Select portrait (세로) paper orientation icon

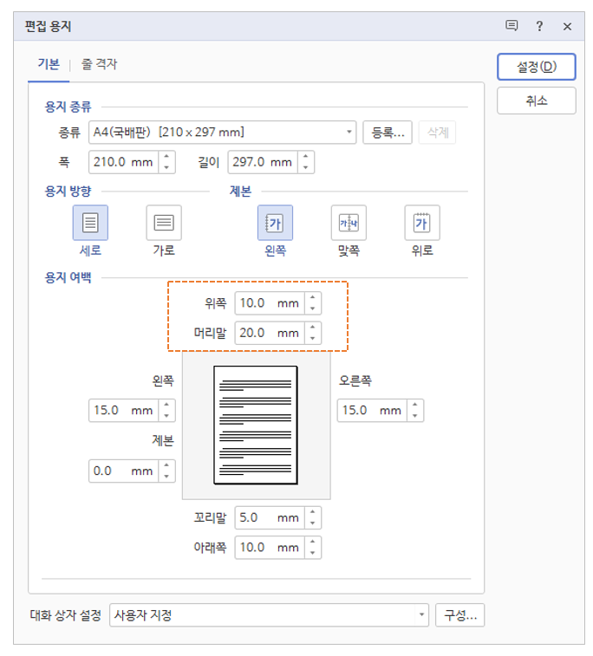pos(90,223)
